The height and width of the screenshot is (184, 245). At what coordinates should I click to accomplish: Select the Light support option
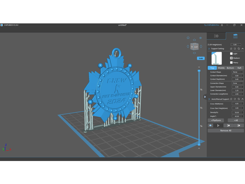point(231,53)
